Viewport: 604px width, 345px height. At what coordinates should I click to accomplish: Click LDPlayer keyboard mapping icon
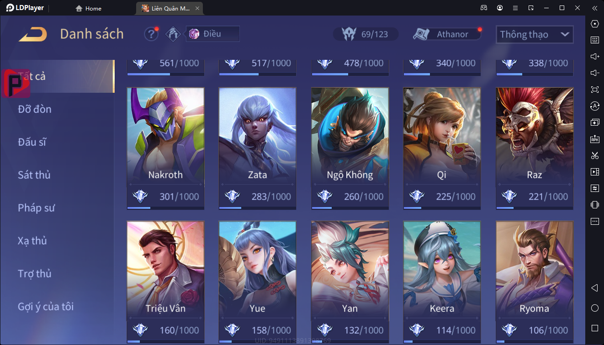click(594, 40)
